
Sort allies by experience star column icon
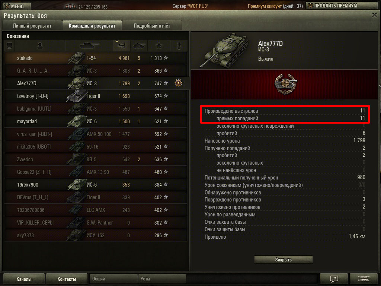pos(159,45)
